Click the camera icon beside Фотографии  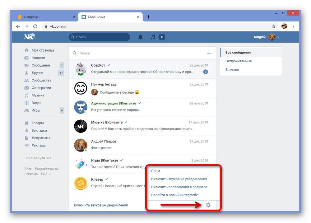point(26,88)
